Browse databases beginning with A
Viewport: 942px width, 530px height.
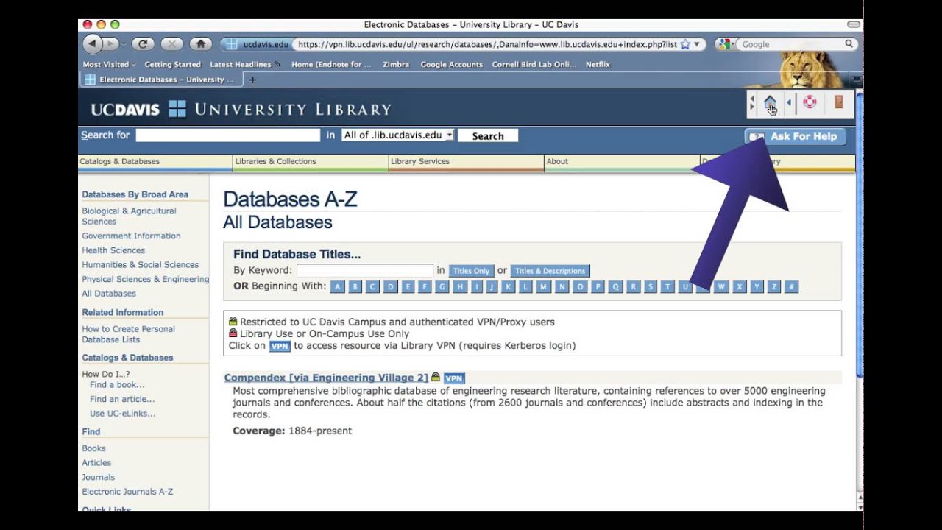[x=338, y=287]
